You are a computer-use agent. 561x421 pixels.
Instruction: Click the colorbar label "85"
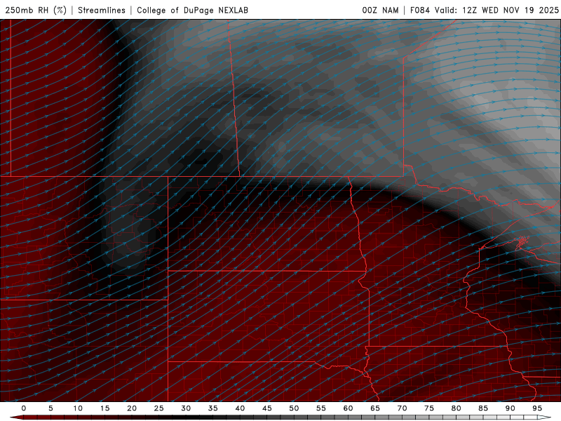click(x=483, y=408)
